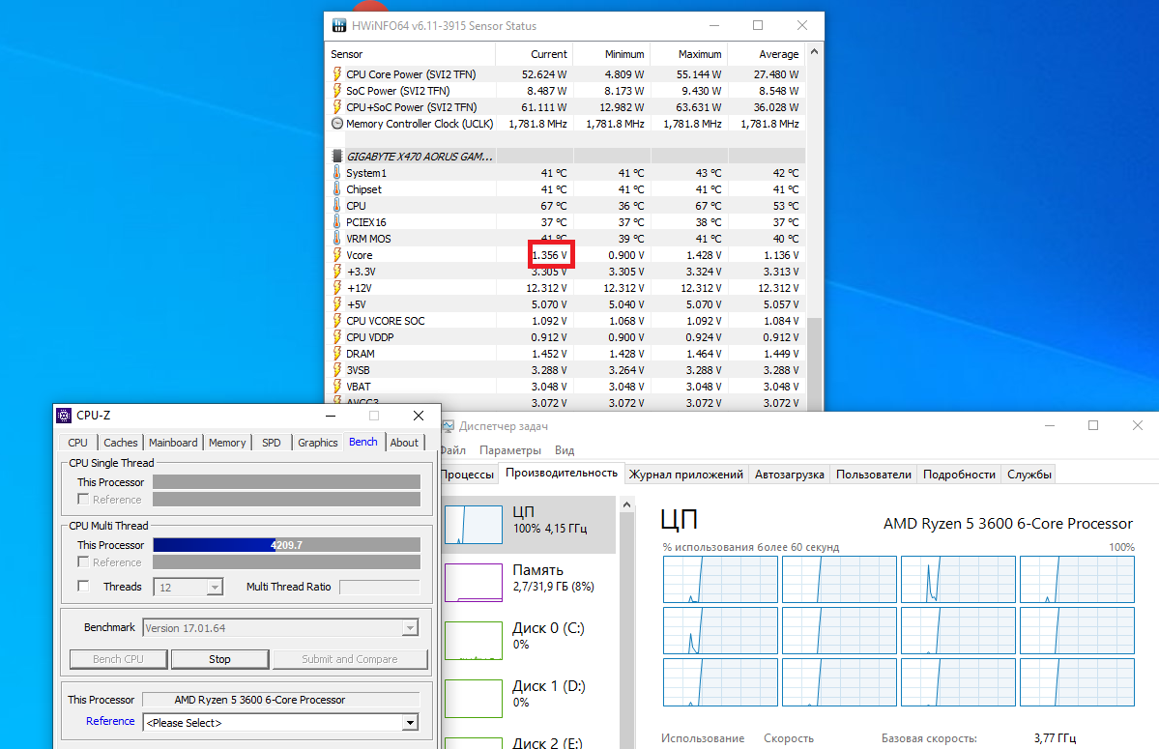Switch to the Caches tab in CPU-Z
Viewport: 1159px width, 749px height.
(121, 443)
